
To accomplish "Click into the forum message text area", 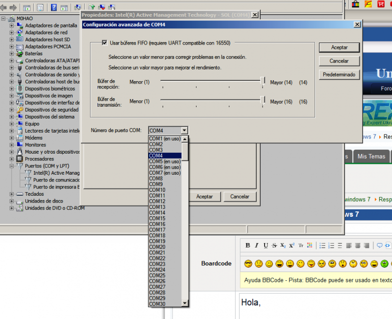I will coord(316,306).
